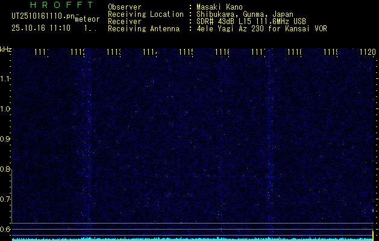Click the 1120 time axis marker
The width and height of the screenshot is (379, 241).
click(x=368, y=52)
